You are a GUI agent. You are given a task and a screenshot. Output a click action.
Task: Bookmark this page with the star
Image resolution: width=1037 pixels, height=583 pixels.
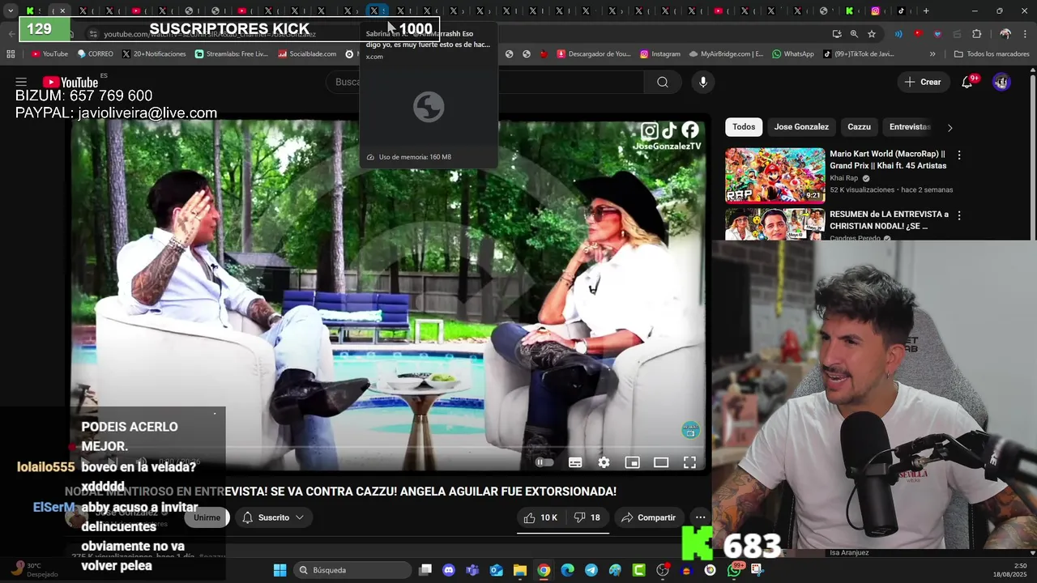(872, 34)
